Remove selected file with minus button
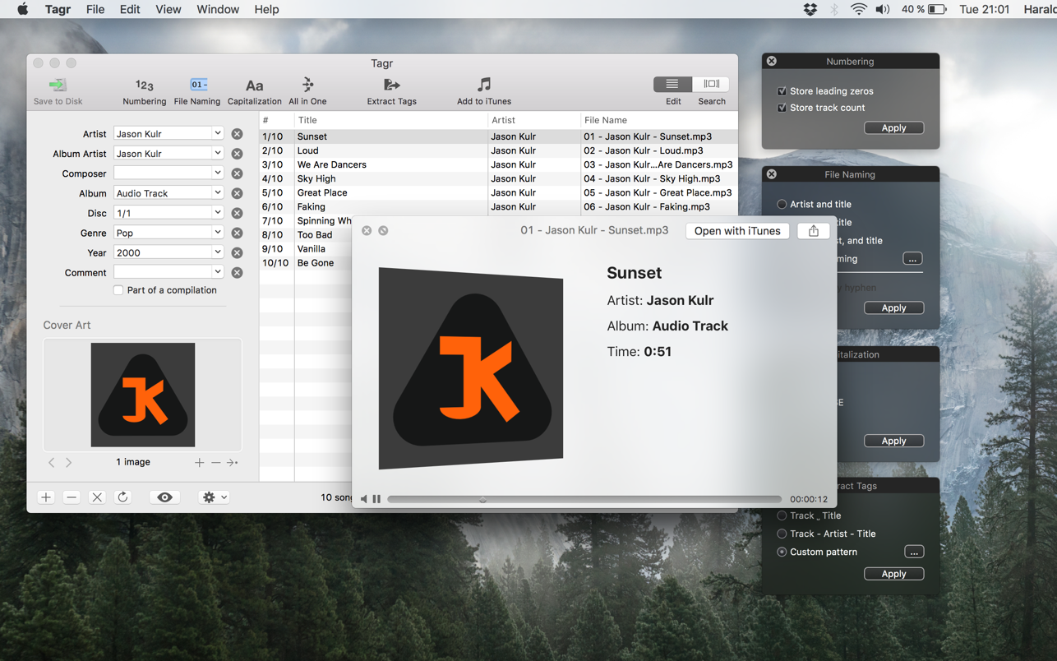The width and height of the screenshot is (1057, 661). (x=72, y=497)
